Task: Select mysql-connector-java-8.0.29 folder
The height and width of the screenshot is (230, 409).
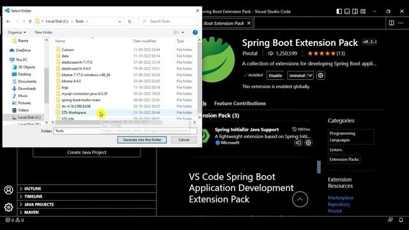Action: pyautogui.click(x=84, y=94)
